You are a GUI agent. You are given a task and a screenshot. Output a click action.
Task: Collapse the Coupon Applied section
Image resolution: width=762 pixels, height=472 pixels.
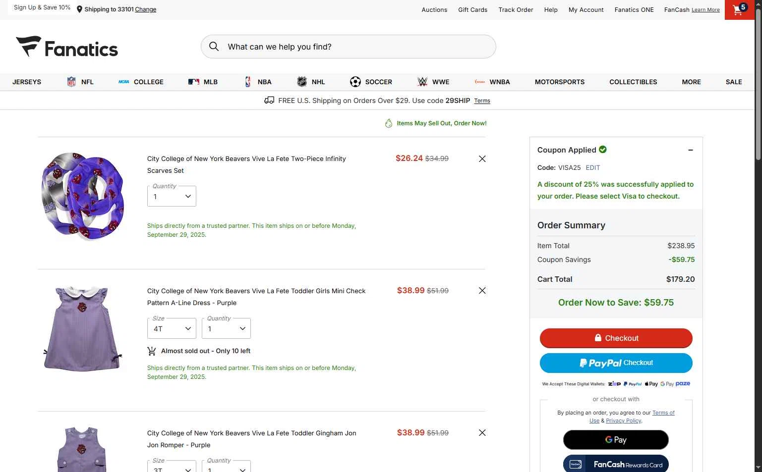tap(691, 150)
